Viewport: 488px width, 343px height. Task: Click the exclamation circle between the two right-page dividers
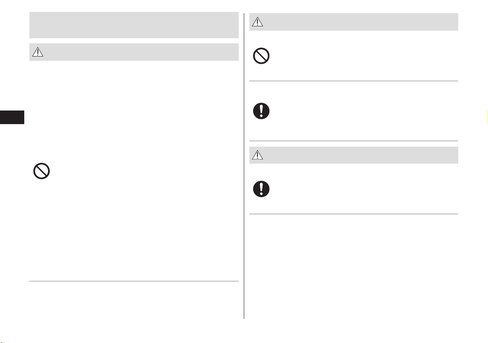261,111
